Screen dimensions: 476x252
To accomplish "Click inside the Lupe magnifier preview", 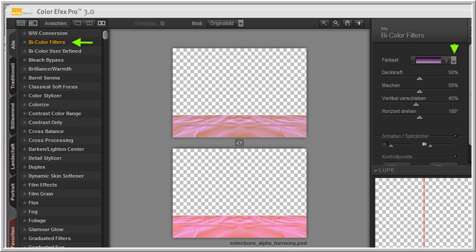I will (423, 212).
